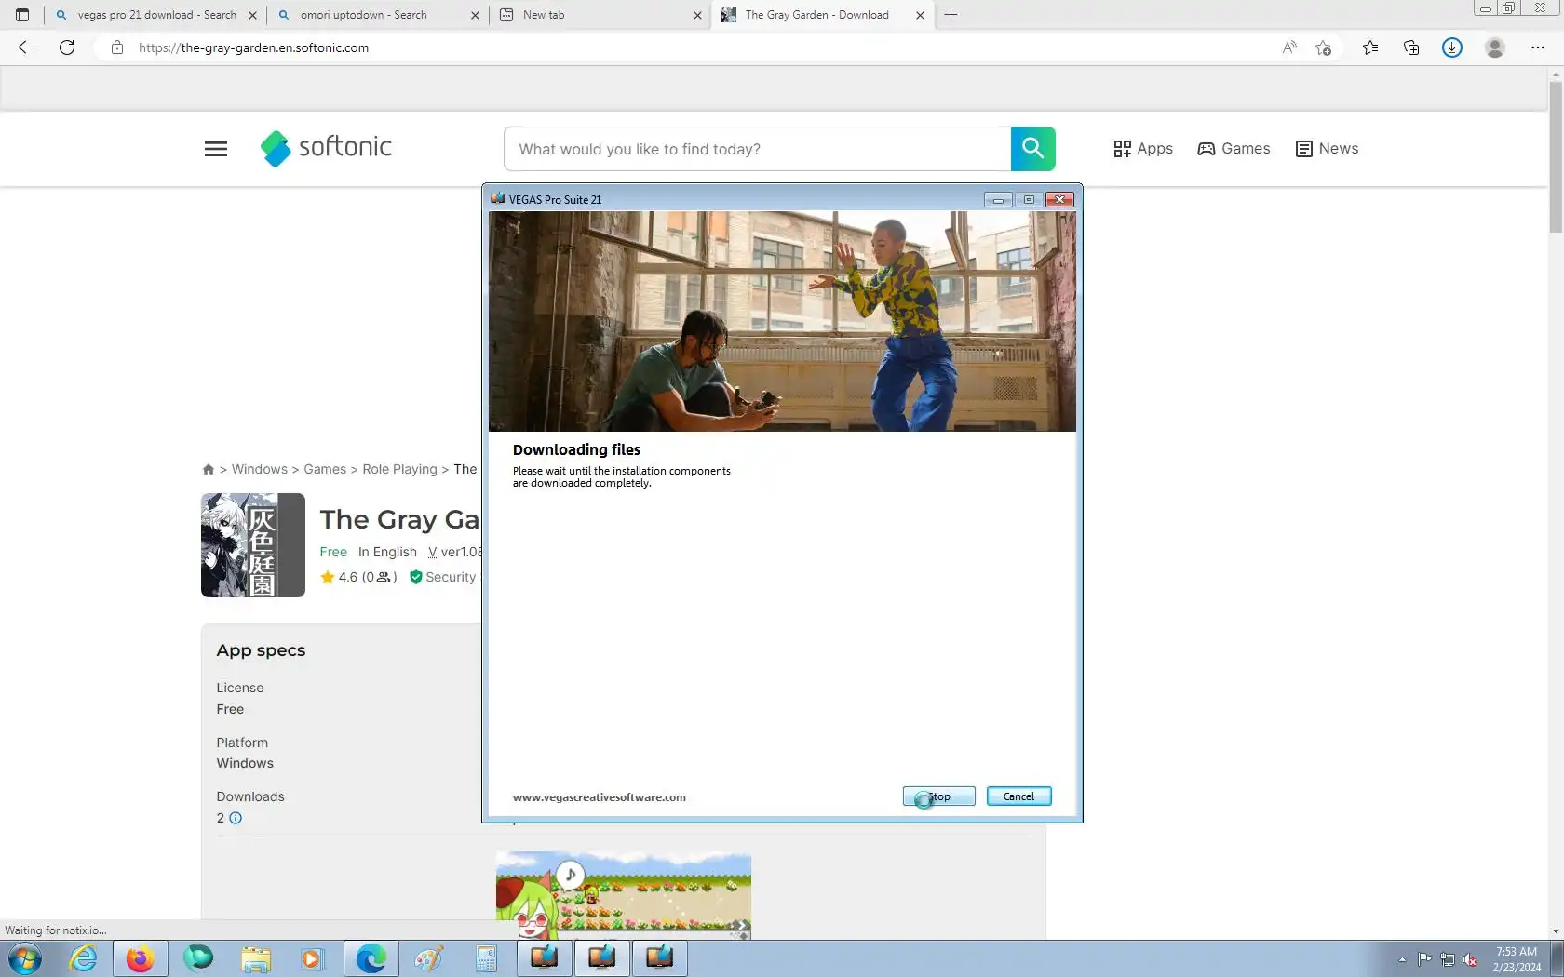Viewport: 1564px width, 977px height.
Task: Open Softonic hamburger menu
Action: [216, 149]
